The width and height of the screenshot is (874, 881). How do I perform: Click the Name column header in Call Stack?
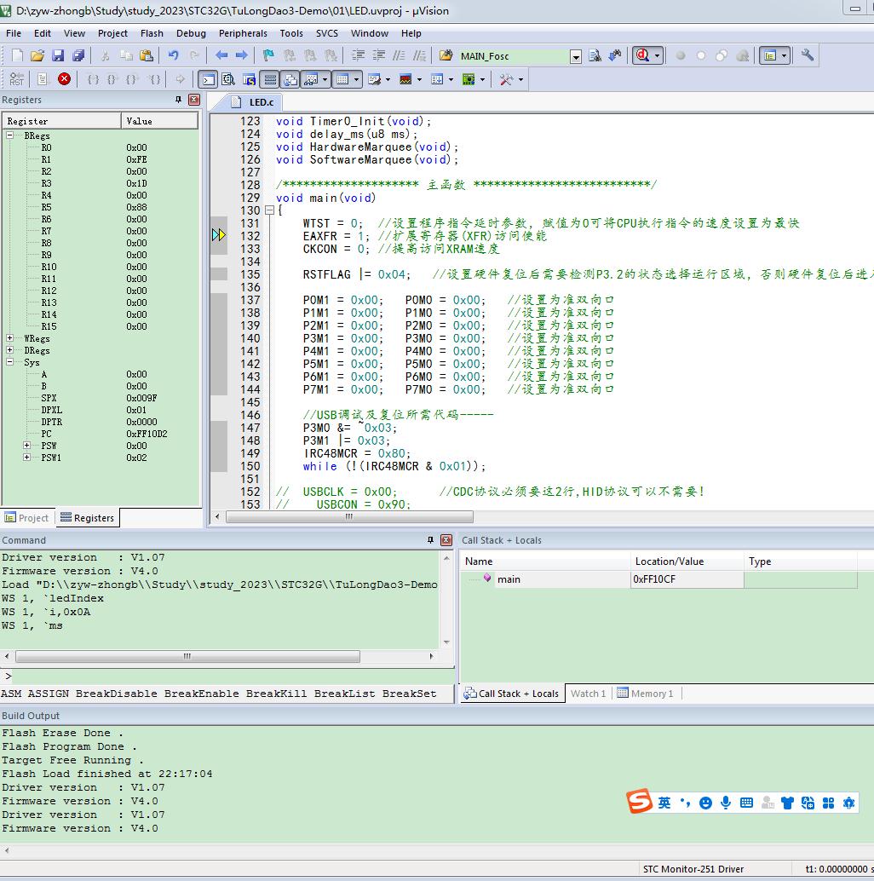(545, 561)
